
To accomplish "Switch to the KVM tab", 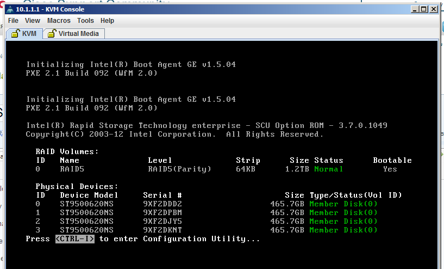I will (24, 33).
